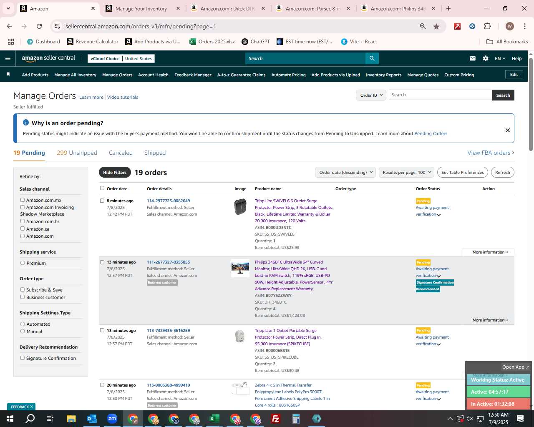Close the FEEDBACK tag with X
Viewport: 534px width, 427px height.
(x=32, y=407)
